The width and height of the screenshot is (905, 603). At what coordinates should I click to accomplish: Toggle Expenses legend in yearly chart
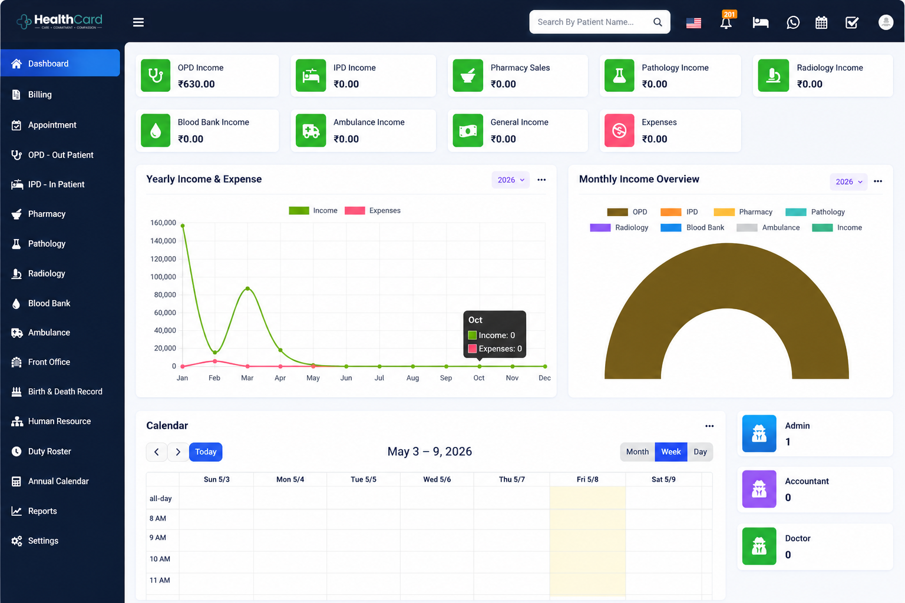pos(372,211)
